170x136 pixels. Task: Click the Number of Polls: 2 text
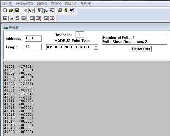pyautogui.click(x=119, y=38)
